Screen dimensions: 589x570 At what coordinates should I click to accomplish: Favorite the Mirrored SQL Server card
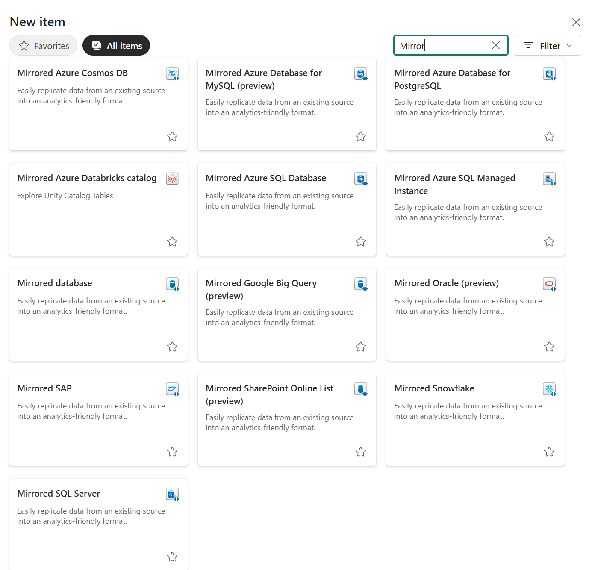[x=172, y=557]
